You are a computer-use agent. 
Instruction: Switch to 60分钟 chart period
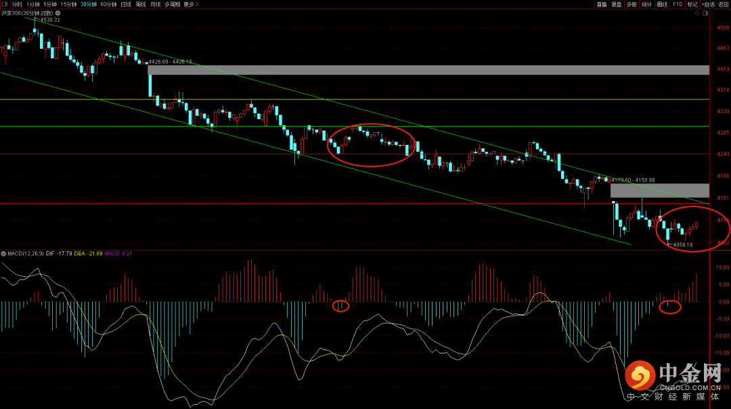coord(108,4)
